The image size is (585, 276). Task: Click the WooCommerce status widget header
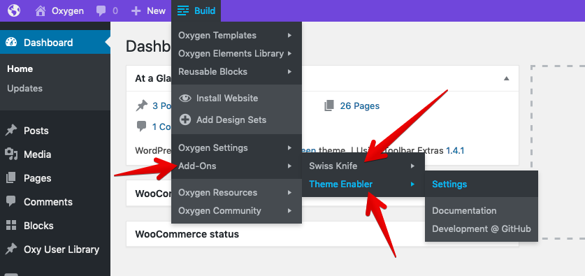322,234
